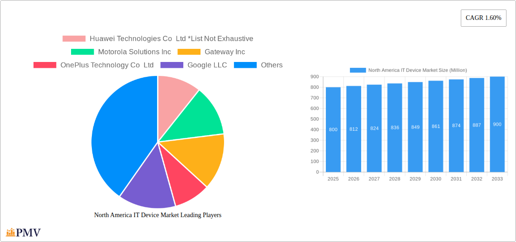516x242 pixels.
Task: Click the 2029 x-axis label
Action: (x=416, y=179)
